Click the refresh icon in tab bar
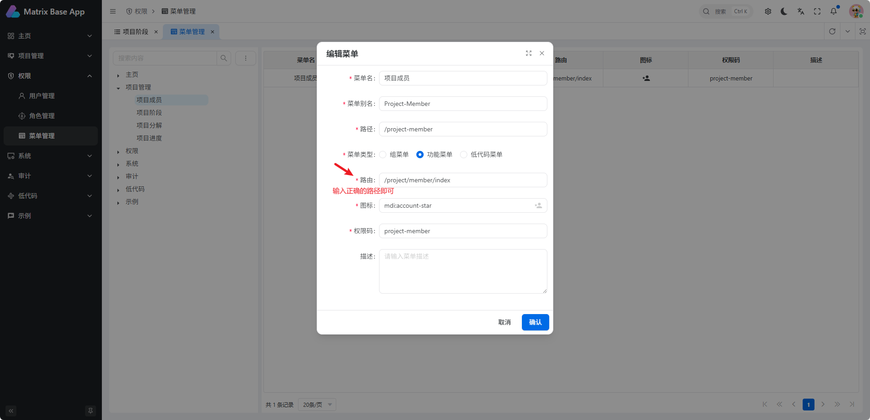 tap(832, 31)
